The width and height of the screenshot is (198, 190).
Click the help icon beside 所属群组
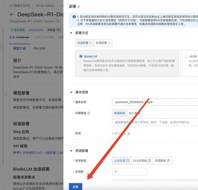(89, 113)
